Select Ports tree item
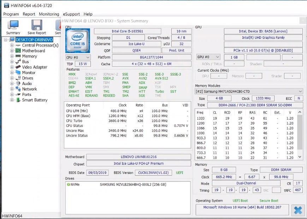This screenshot has width=307, height=219. [x=26, y=95]
